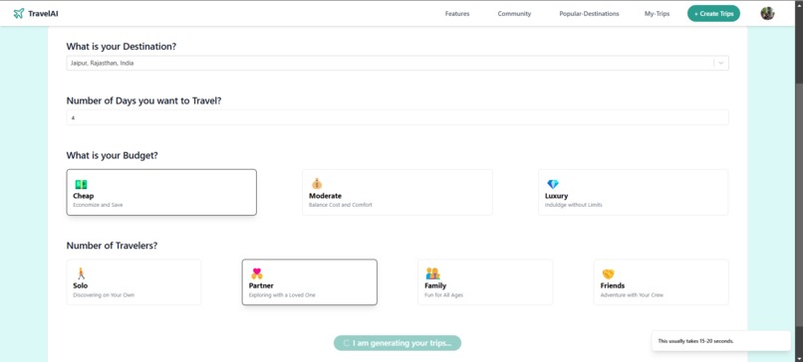Focus the number of days input field
Viewport: 803px width, 362px height.
[398, 117]
